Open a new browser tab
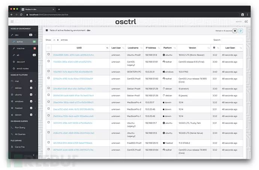This screenshot has height=170, width=259. [59, 9]
